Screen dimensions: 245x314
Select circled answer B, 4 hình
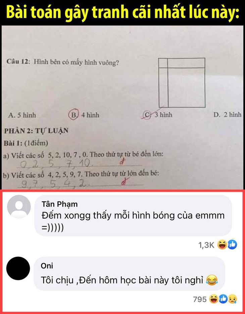coord(84,115)
